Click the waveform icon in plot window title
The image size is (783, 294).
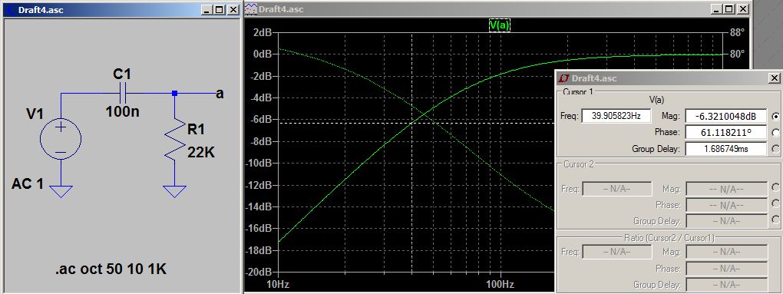[x=250, y=9]
